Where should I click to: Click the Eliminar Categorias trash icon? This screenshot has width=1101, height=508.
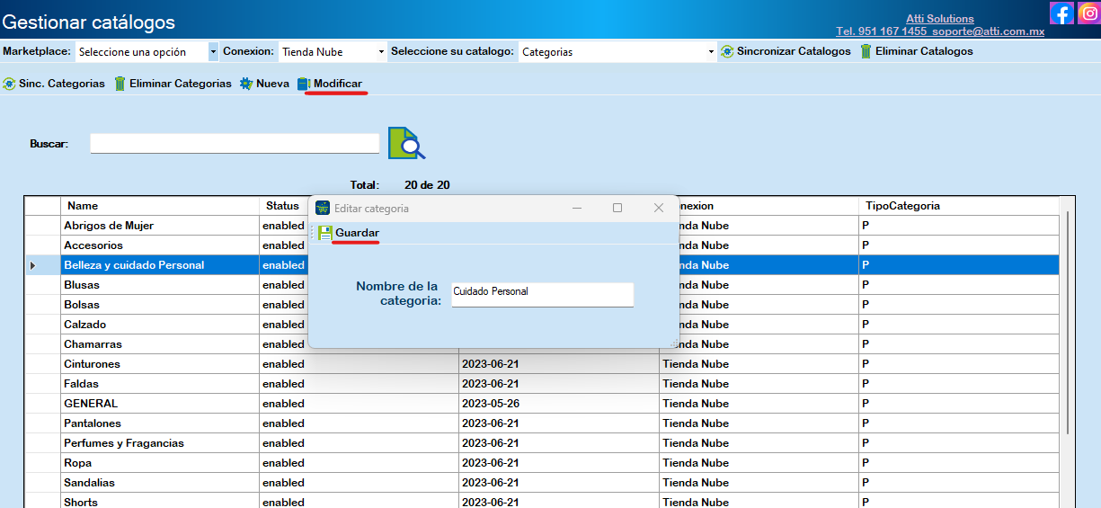pos(120,84)
